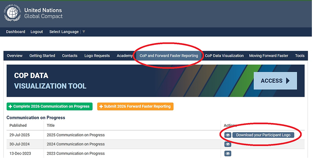Click Submit 2026 Forward Faster Reporting button
The width and height of the screenshot is (313, 158).
click(135, 107)
